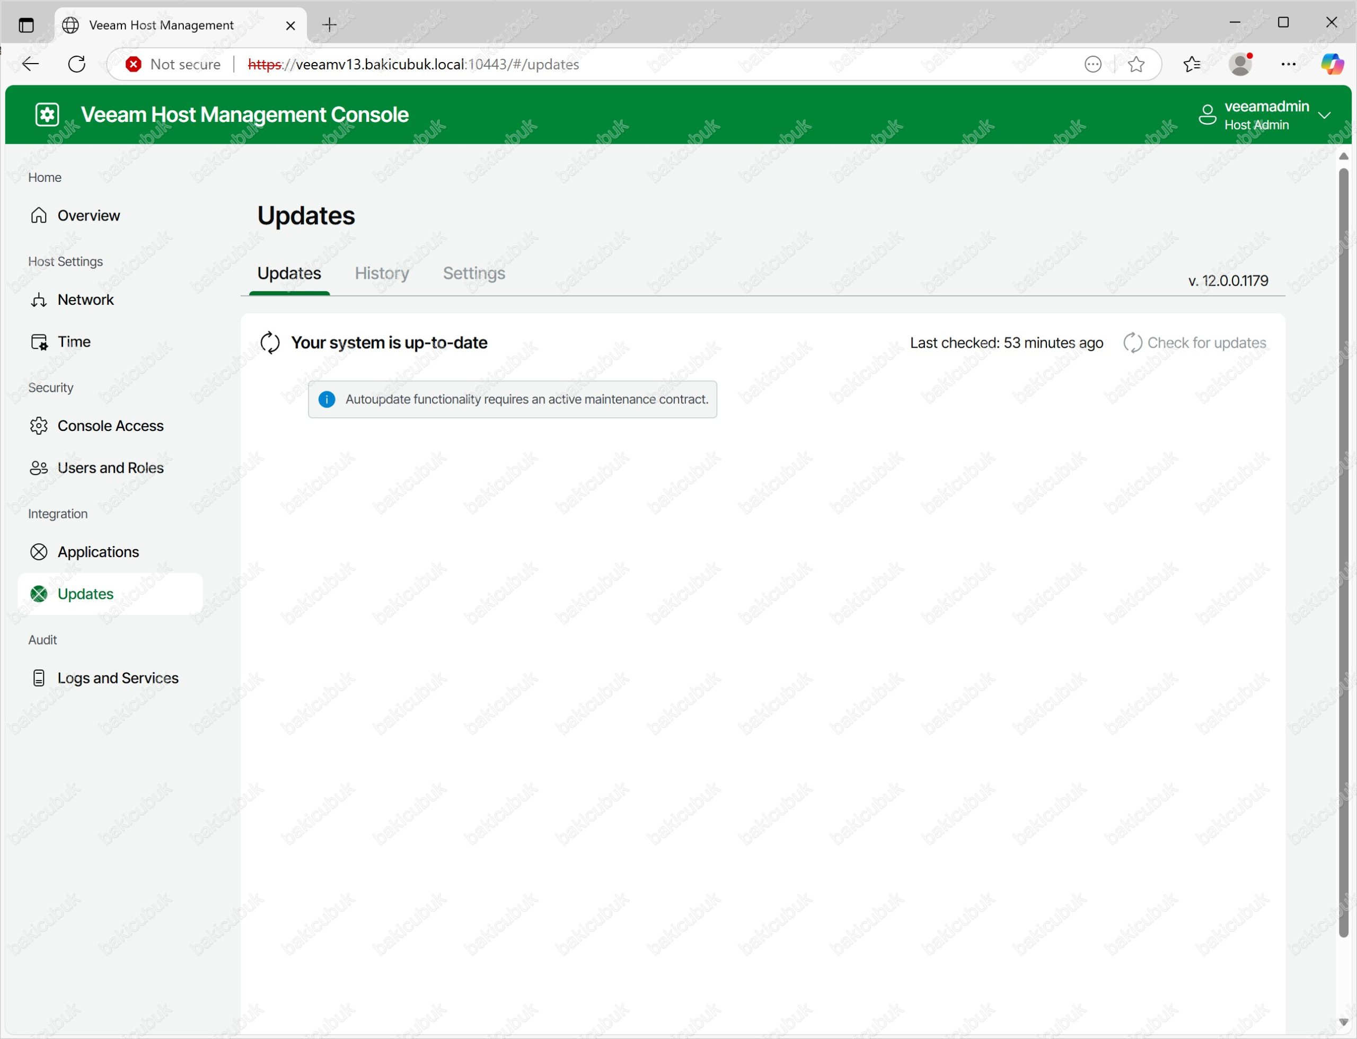Switch to the History tab

click(x=382, y=274)
